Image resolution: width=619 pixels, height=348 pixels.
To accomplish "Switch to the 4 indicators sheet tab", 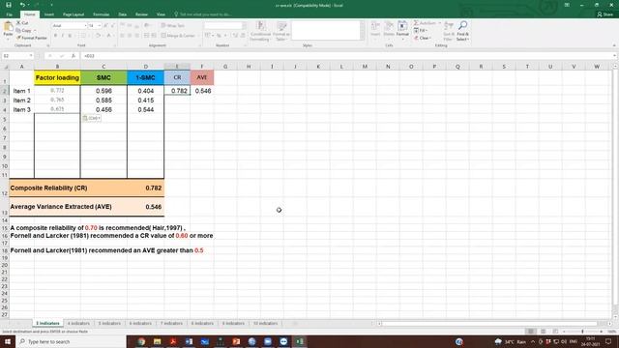I will coord(78,323).
